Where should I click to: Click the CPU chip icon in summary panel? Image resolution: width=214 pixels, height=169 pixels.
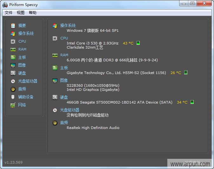pyautogui.click(x=55, y=38)
